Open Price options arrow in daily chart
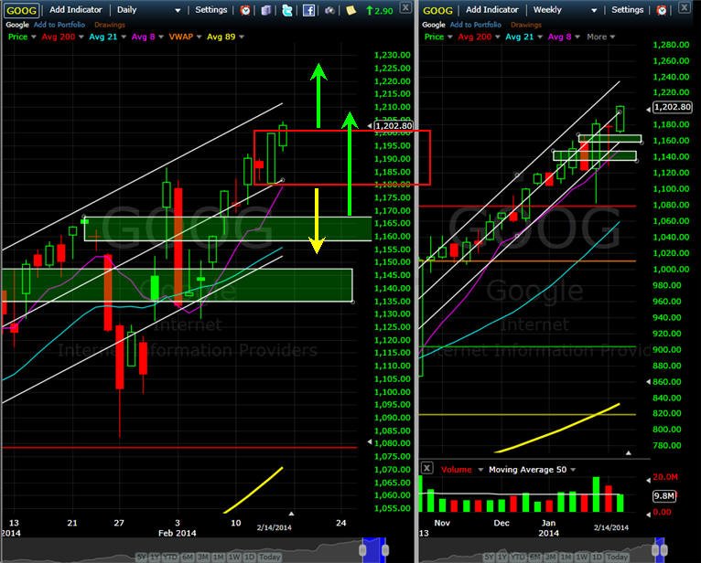Screen dimensions: 701x563 tap(34, 37)
